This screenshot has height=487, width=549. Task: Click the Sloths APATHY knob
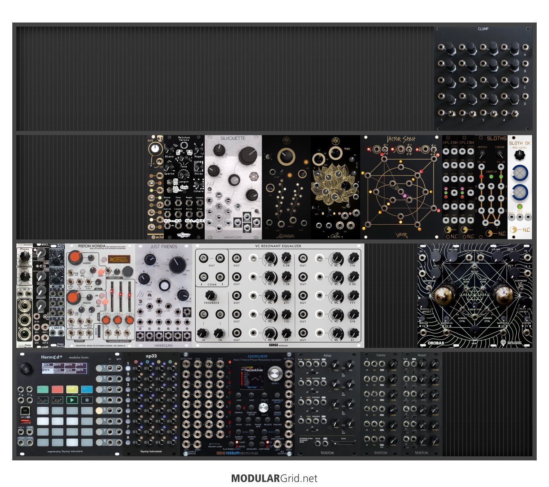pos(482,155)
